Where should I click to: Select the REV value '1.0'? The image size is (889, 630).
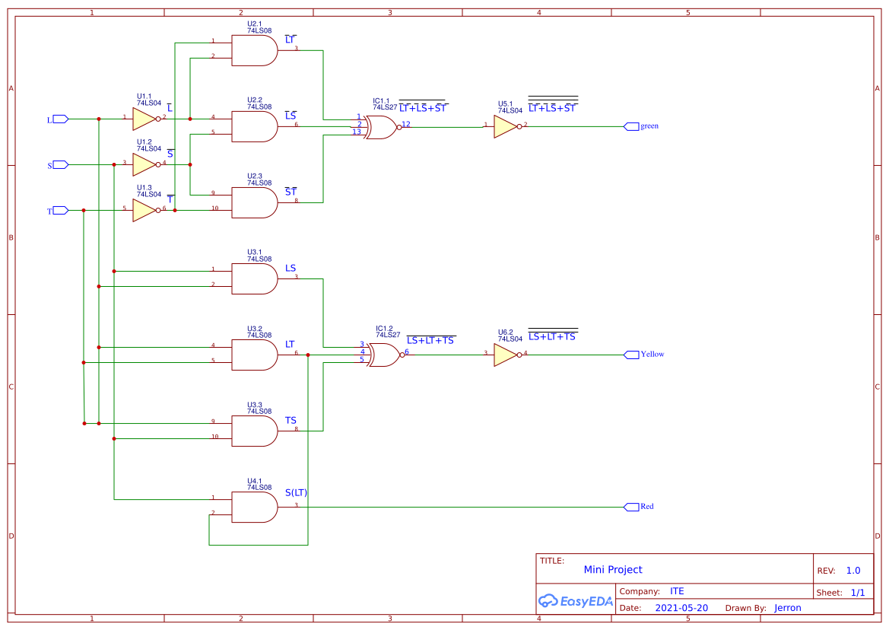853,571
